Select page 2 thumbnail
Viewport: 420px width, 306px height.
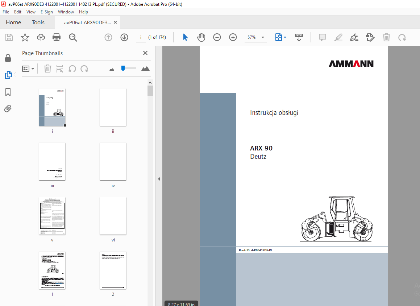113,270
